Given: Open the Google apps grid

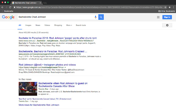Looking at the screenshot, I should [x=158, y=17].
